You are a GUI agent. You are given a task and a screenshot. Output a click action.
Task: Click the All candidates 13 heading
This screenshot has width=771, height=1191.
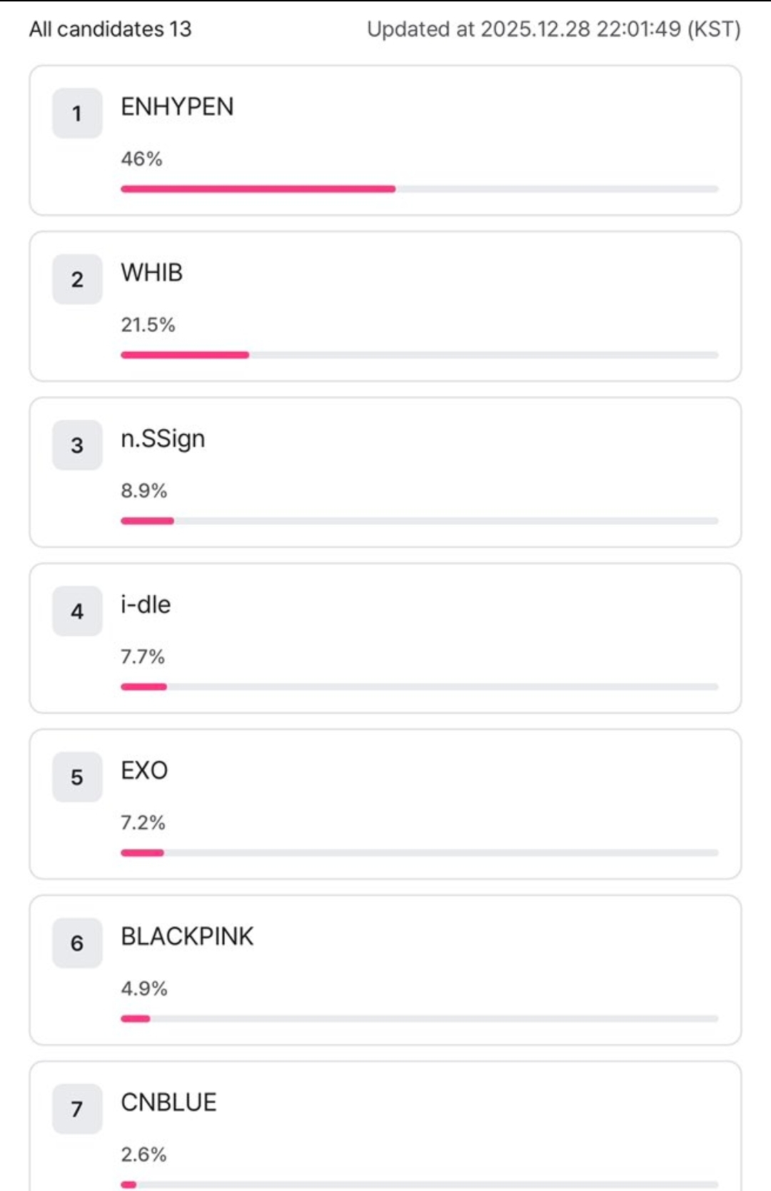click(x=111, y=29)
